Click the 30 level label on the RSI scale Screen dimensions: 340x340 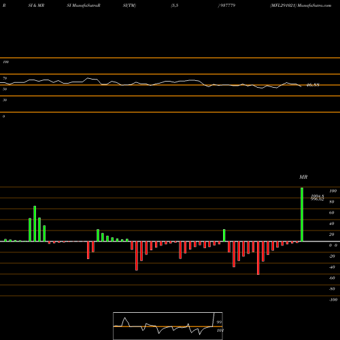(x=5, y=100)
